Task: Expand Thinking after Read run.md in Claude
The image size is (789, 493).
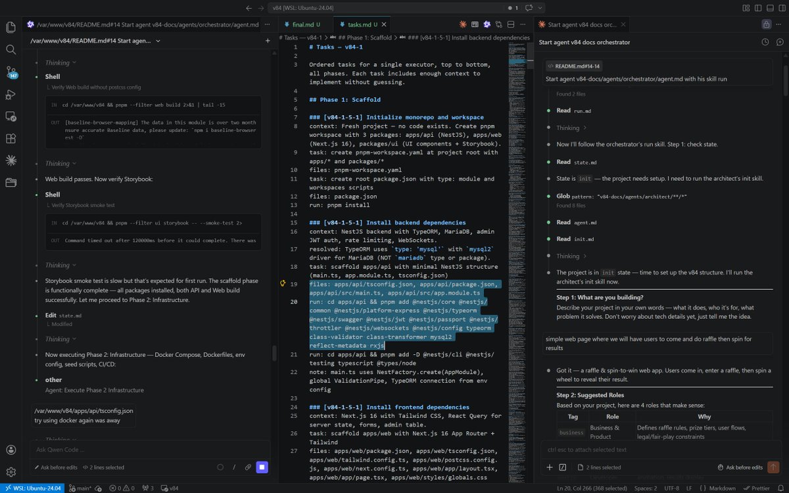Action: (572, 128)
